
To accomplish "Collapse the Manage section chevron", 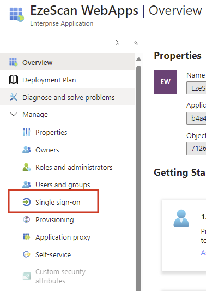I will pos(14,114).
